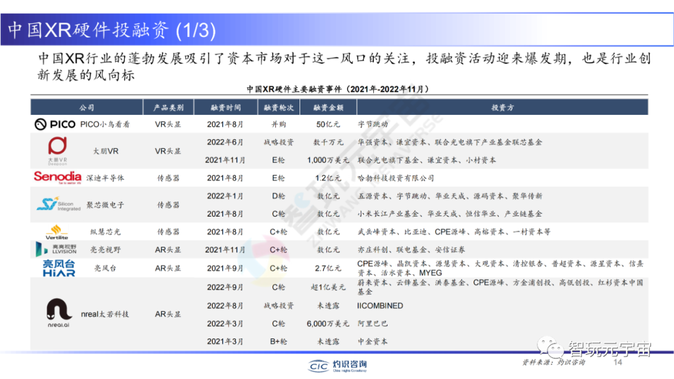Screen dimensions: 674x379
Task: Select the 产品类别 column header
Action: 168,107
